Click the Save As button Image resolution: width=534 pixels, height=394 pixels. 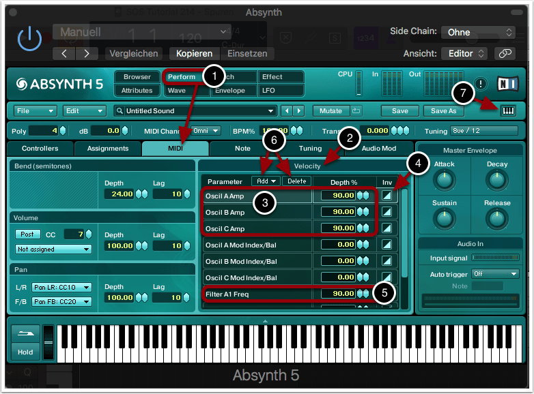(443, 111)
